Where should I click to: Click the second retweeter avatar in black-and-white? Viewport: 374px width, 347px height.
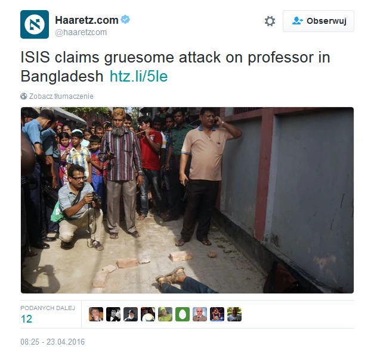click(x=113, y=314)
